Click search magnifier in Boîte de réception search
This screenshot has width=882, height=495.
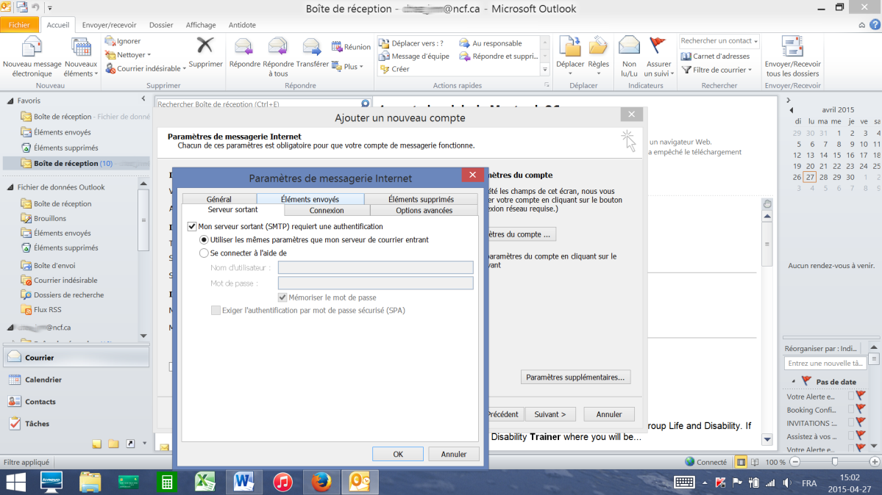pos(365,104)
